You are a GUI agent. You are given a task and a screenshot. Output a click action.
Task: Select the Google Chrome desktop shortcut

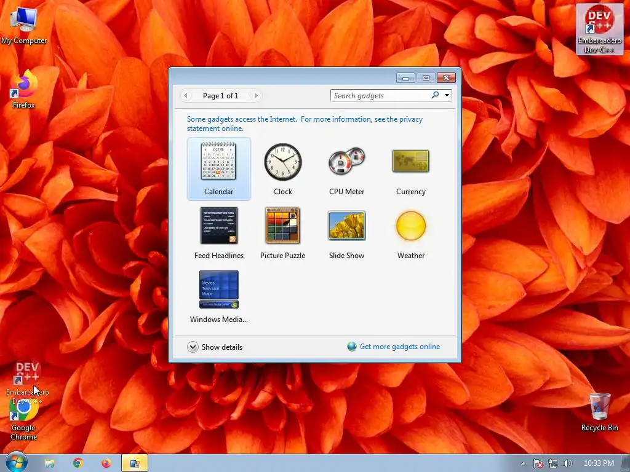coord(24,420)
